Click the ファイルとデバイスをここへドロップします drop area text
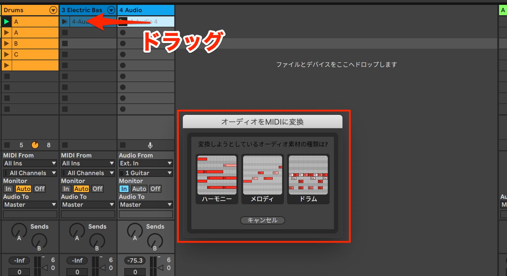Image resolution: width=507 pixels, height=276 pixels. 336,64
